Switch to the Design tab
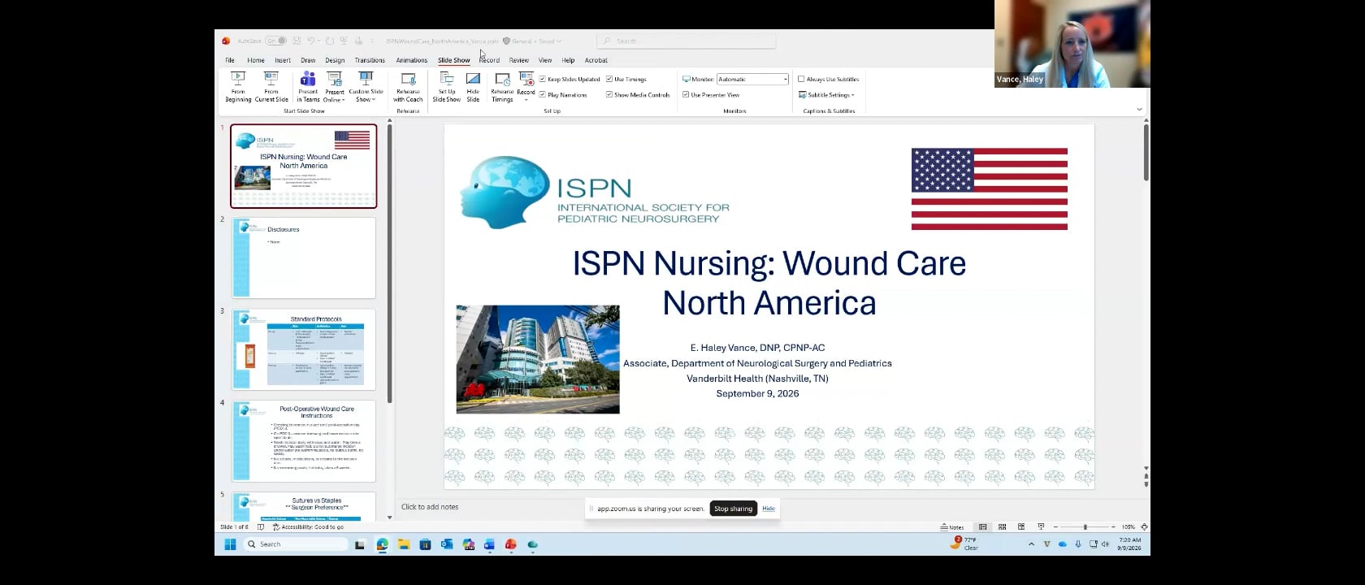 335,60
